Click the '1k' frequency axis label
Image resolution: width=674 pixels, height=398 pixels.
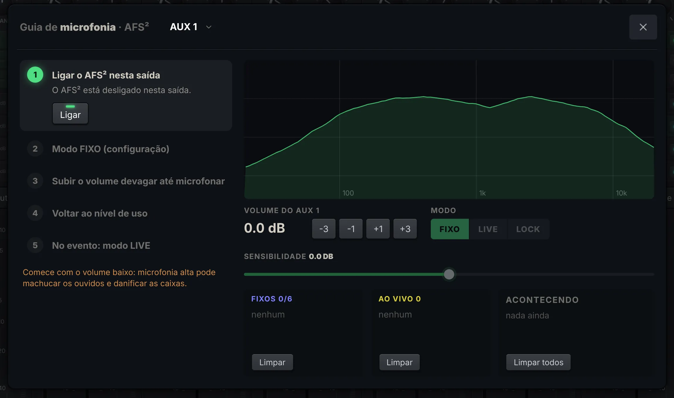click(x=482, y=193)
